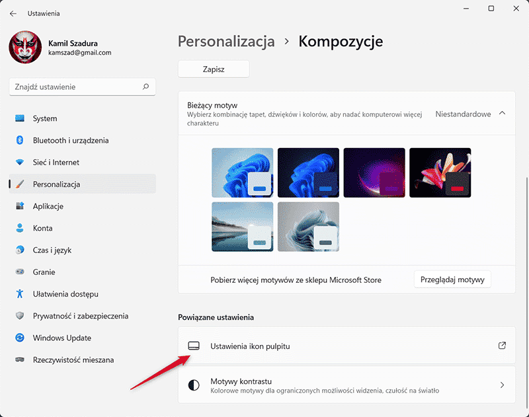The image size is (529, 417).
Task: Open Konta settings
Action: tap(82, 228)
